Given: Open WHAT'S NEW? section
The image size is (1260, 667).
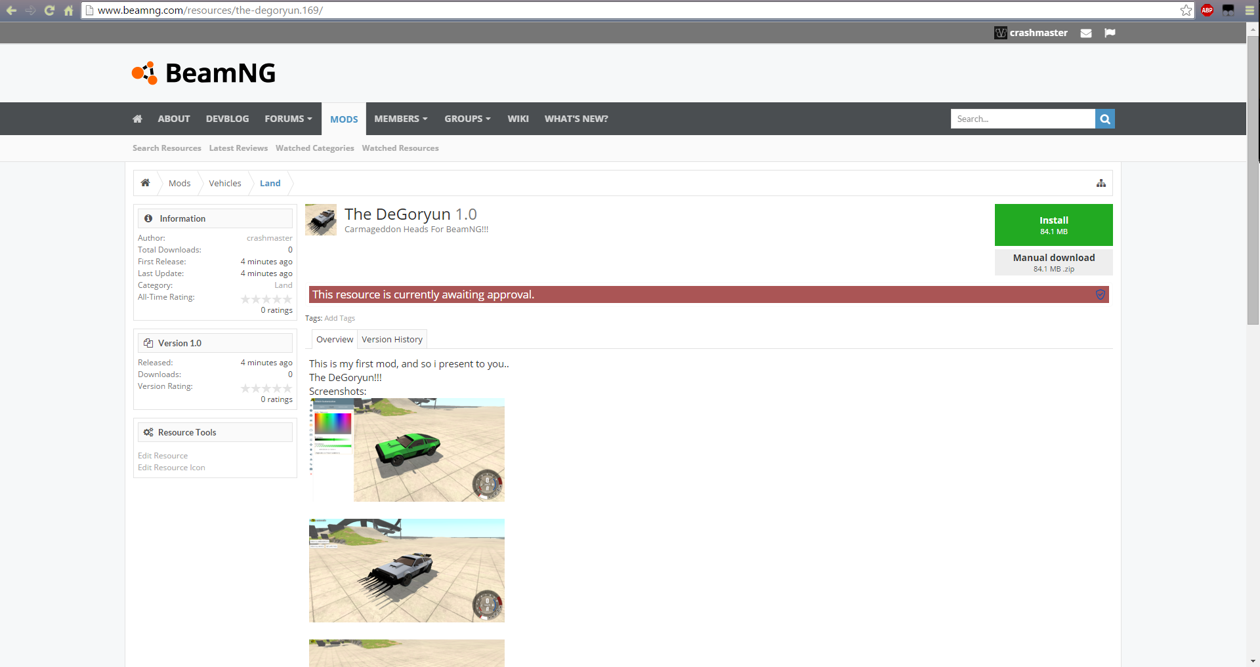Looking at the screenshot, I should pos(576,119).
